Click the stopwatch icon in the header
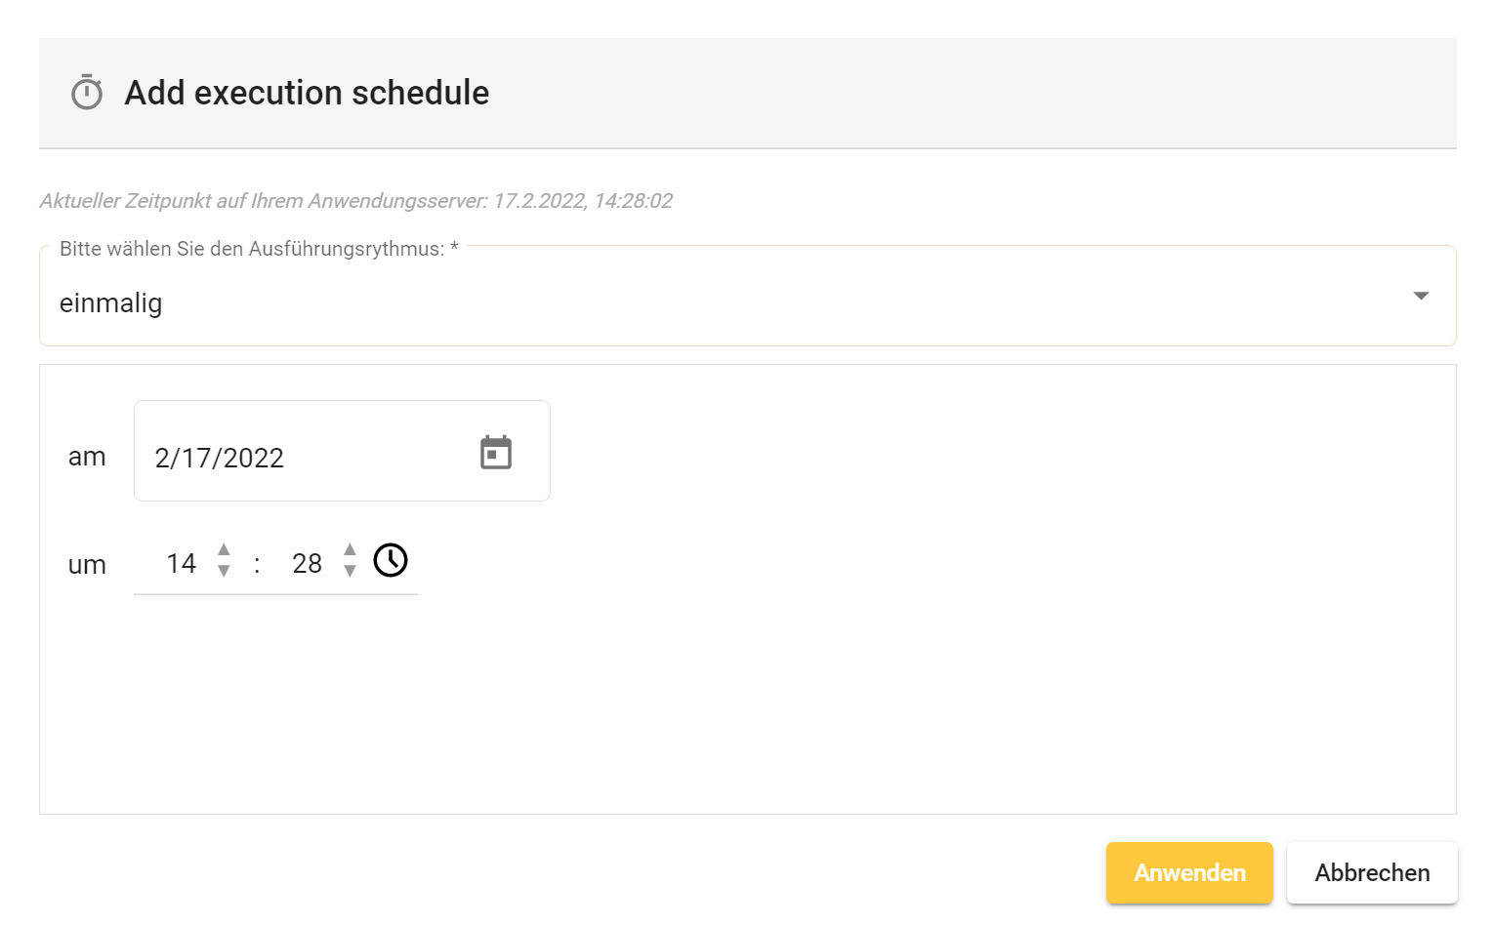 click(87, 93)
